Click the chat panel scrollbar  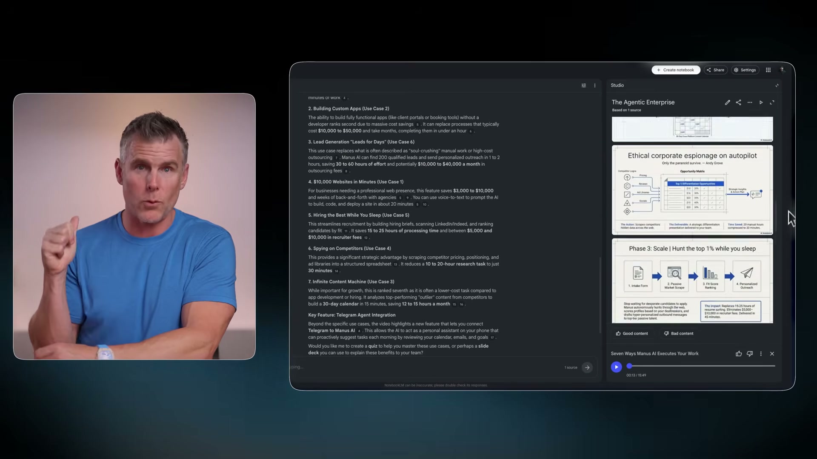coord(600,295)
